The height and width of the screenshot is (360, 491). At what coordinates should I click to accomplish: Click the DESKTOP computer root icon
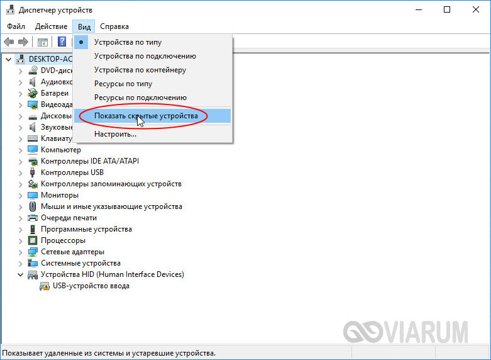coord(21,59)
